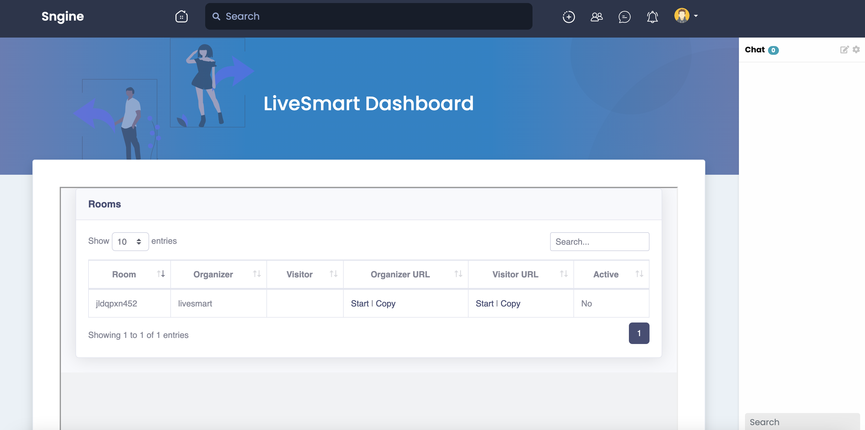The image size is (865, 430).
Task: Select page 1 in the pagination control
Action: [639, 333]
